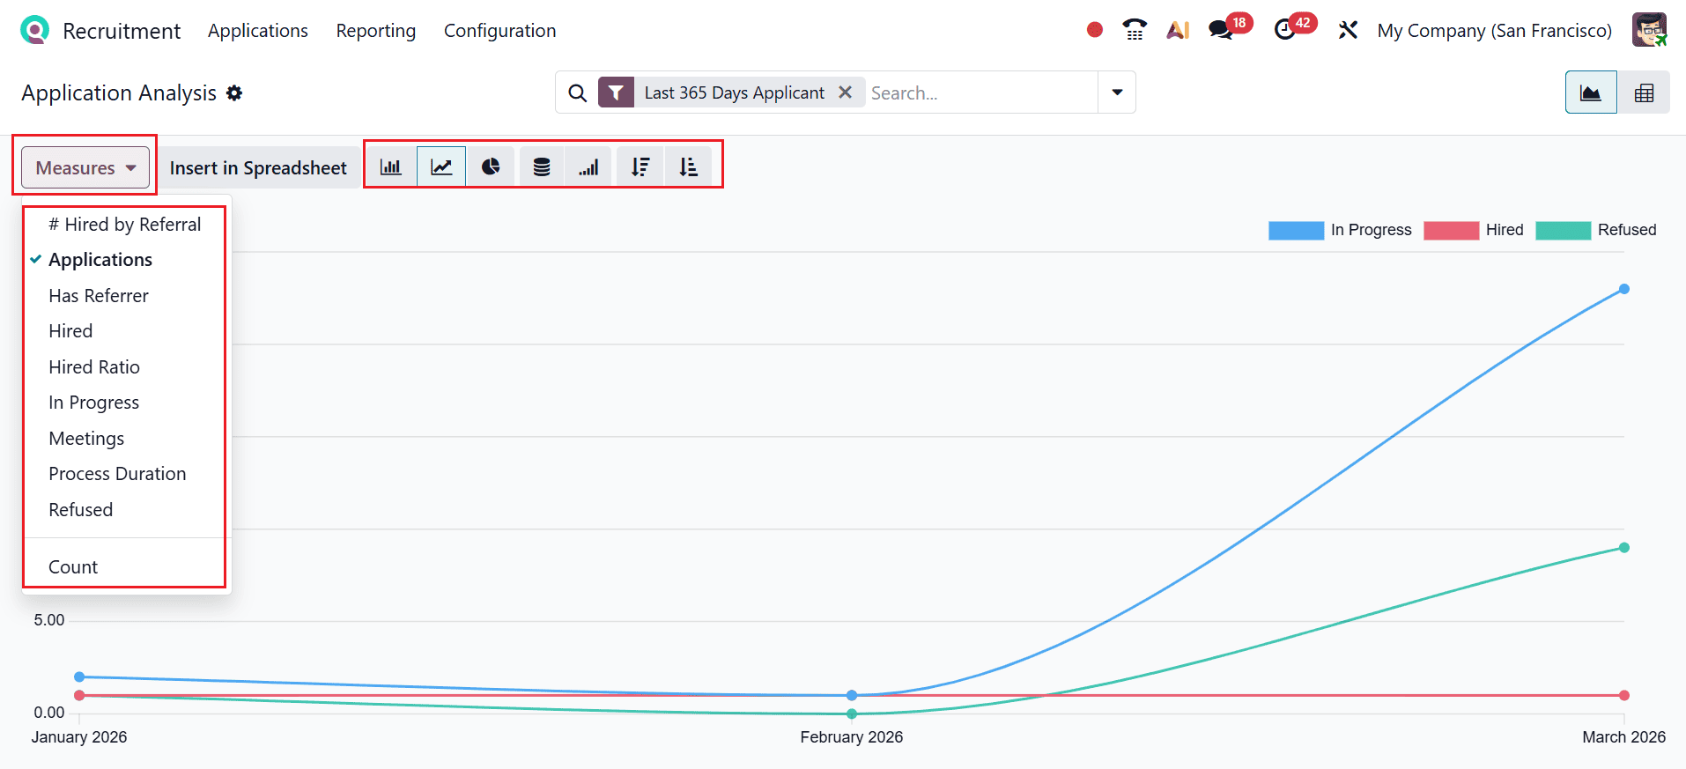Open the Configuration top menu
Screen dimensions: 1686x769
coord(500,31)
